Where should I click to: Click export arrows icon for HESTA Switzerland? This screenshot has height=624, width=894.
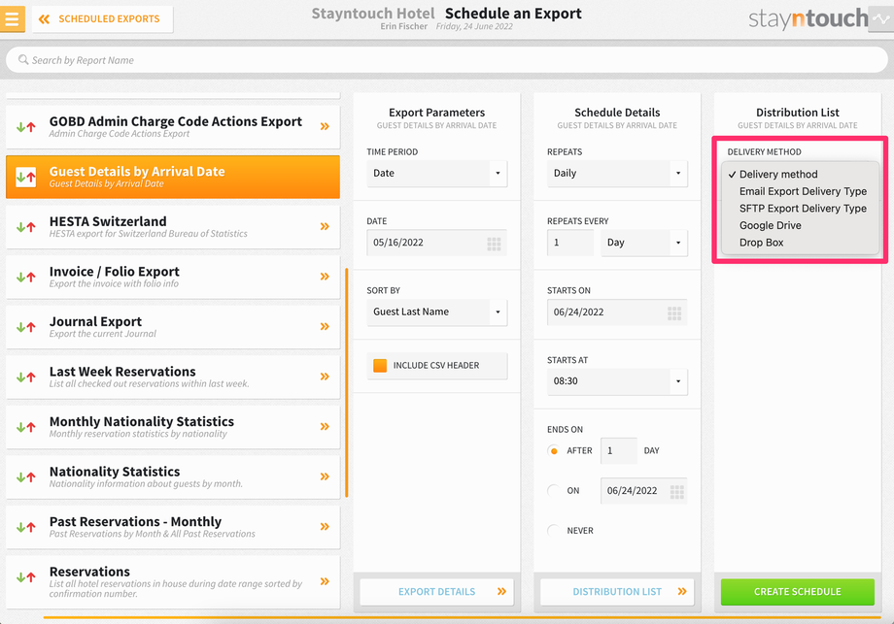[x=25, y=227]
